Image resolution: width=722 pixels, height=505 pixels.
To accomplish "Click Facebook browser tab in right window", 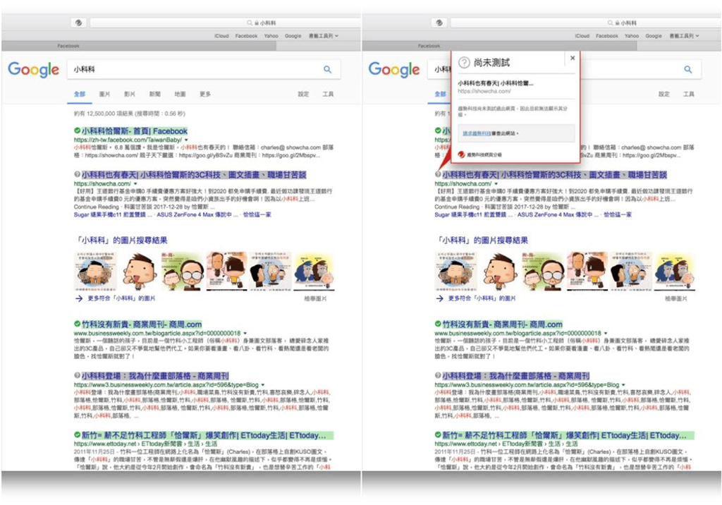I will [x=500, y=46].
